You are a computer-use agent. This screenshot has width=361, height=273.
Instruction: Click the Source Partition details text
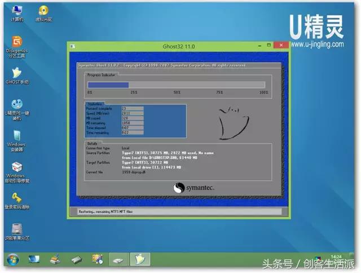click(168, 155)
